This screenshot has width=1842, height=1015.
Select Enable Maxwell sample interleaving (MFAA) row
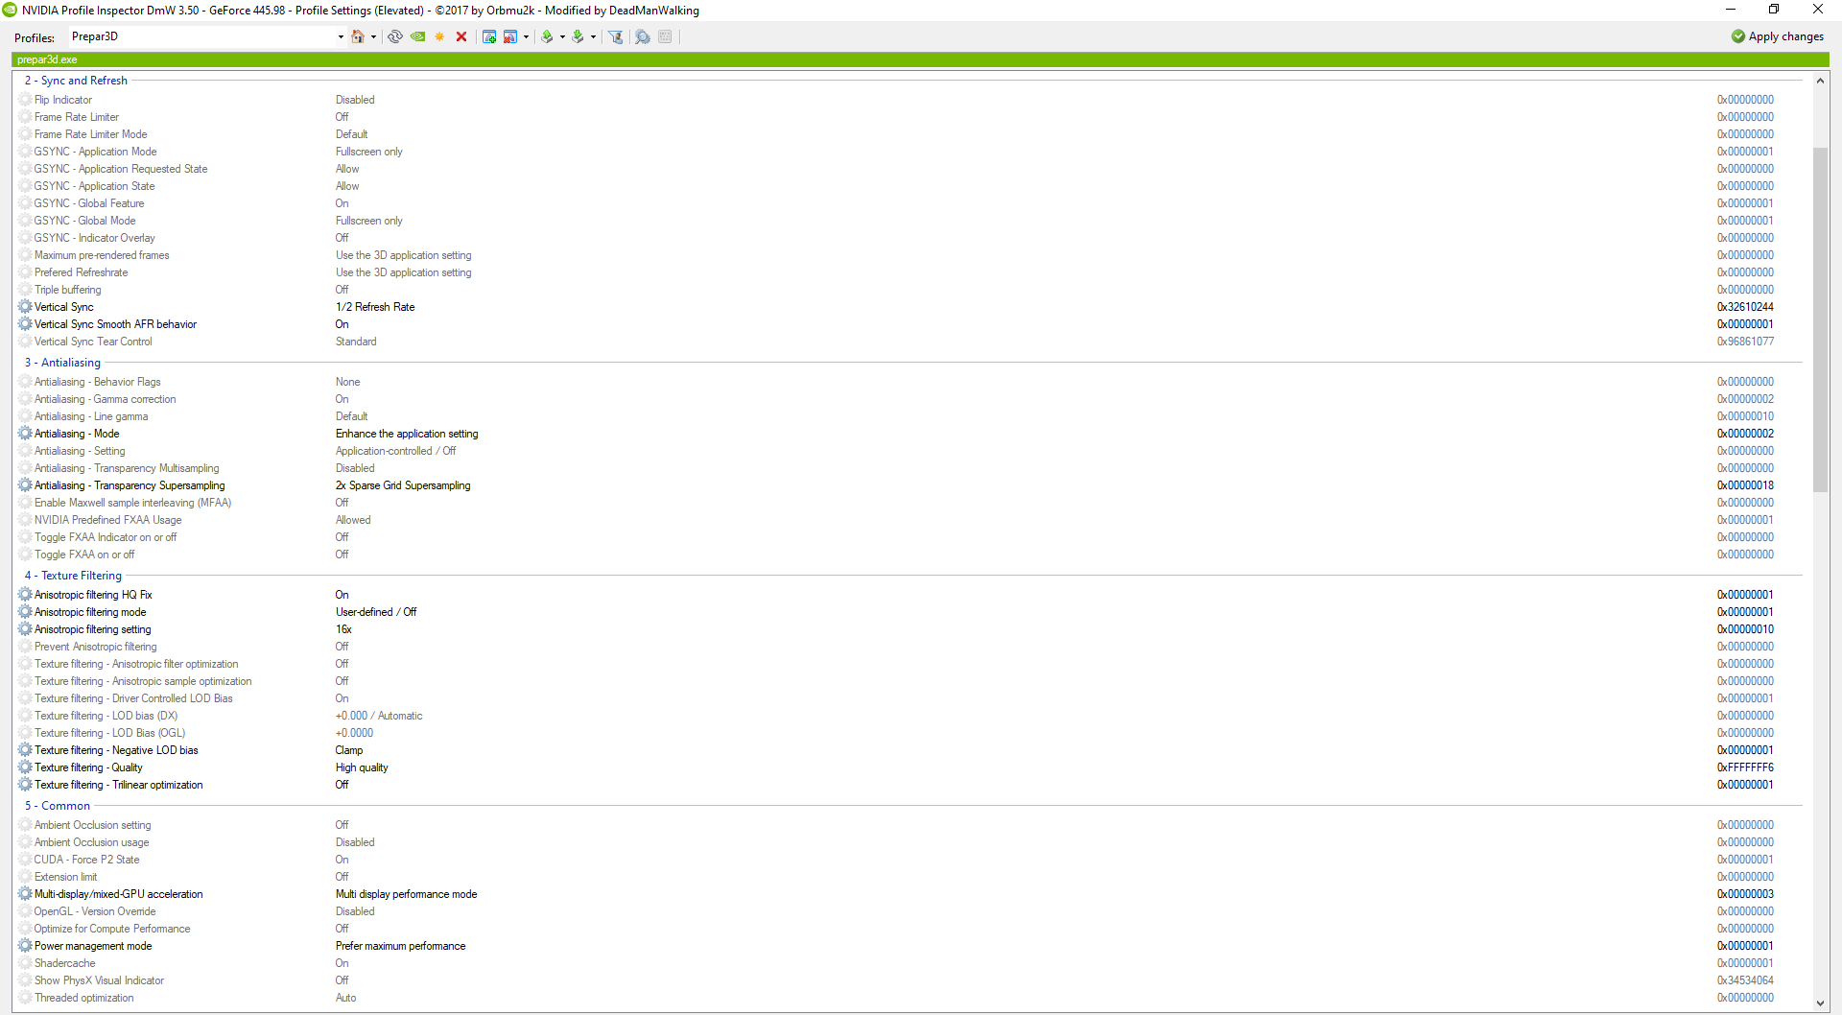point(909,503)
